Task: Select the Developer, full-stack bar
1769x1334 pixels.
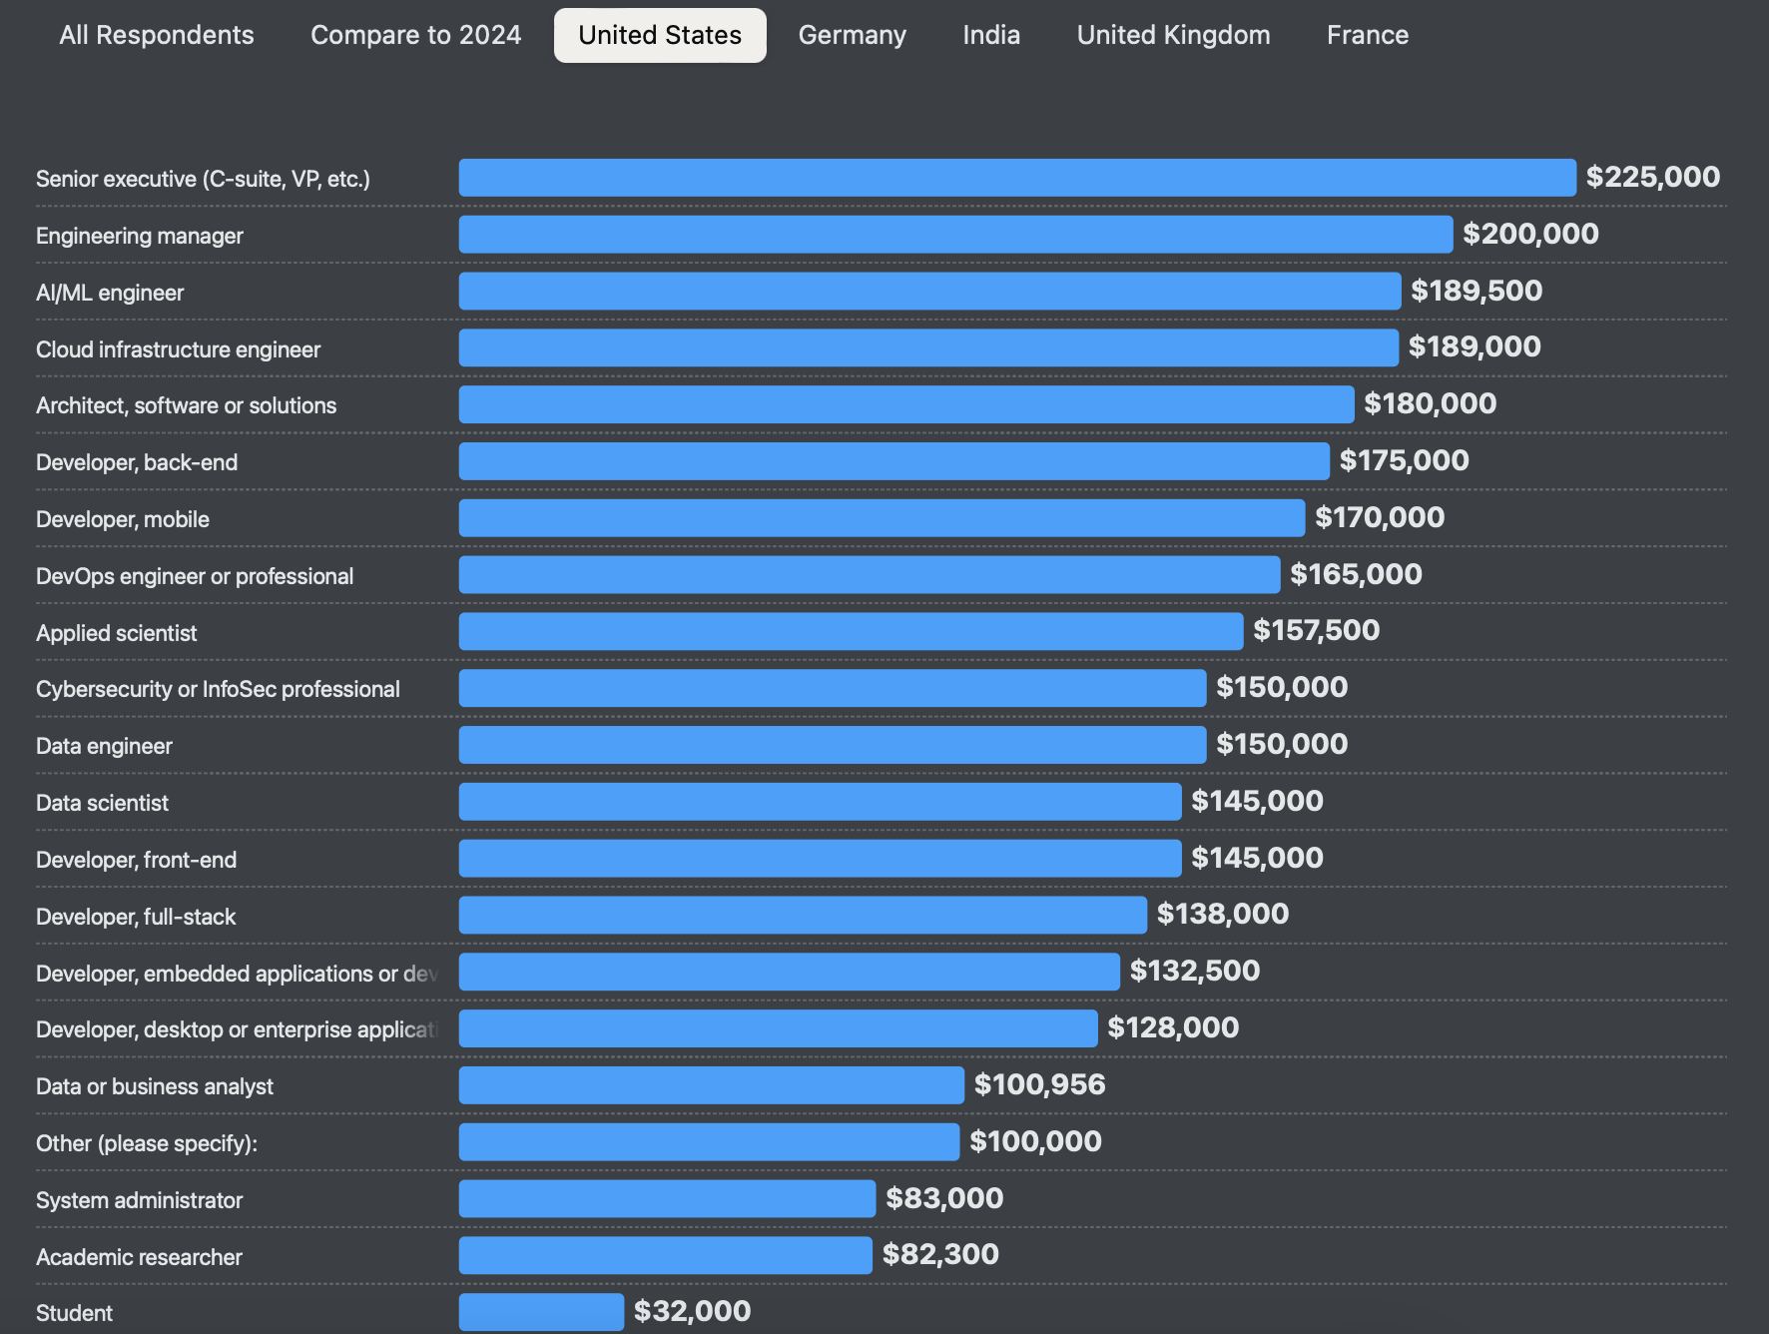Action: (802, 915)
